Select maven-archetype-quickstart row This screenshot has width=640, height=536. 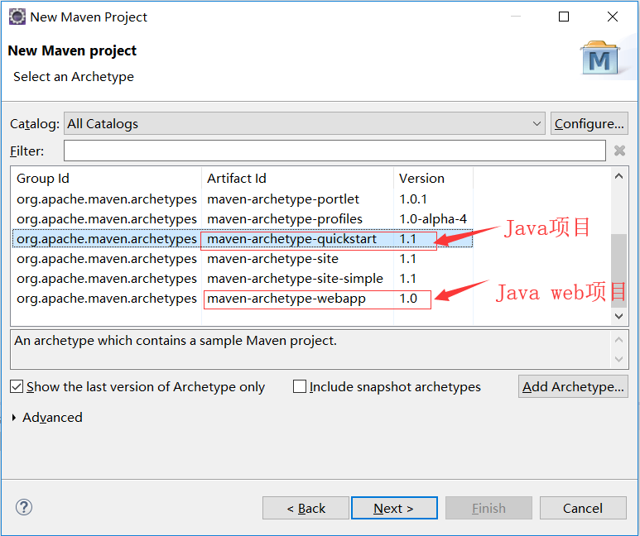243,238
